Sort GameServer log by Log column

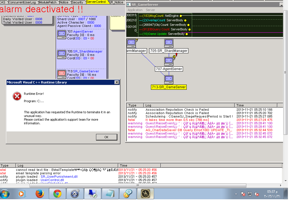pyautogui.click(x=189, y=105)
